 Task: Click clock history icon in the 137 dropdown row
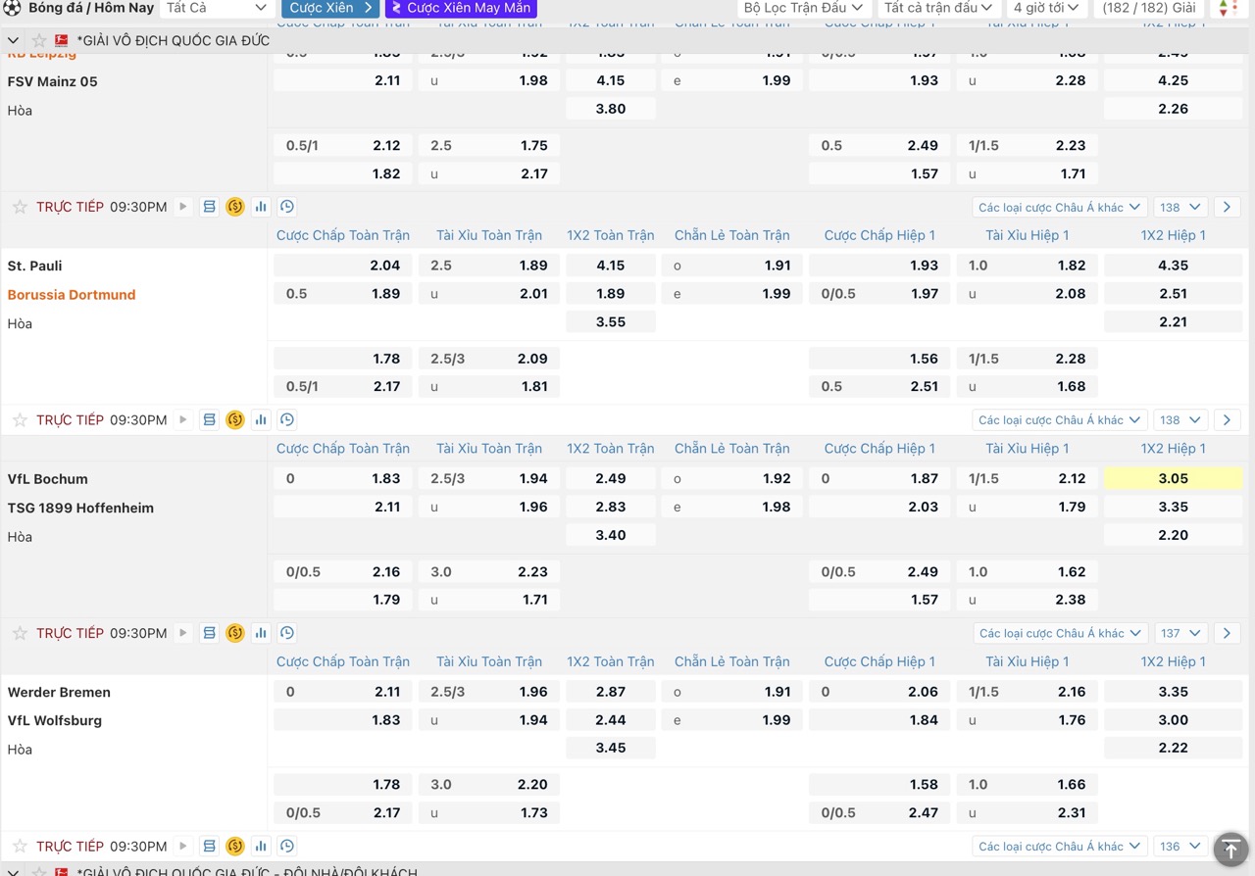(x=286, y=633)
